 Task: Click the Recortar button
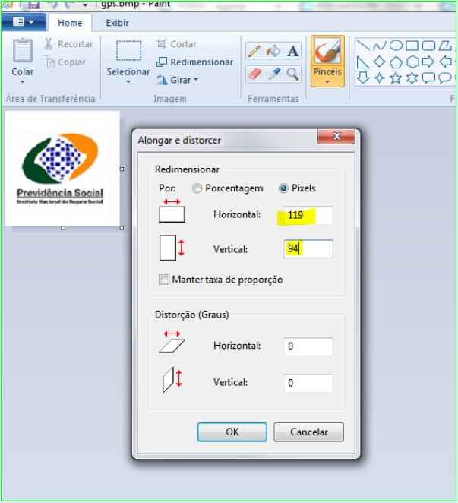click(68, 44)
